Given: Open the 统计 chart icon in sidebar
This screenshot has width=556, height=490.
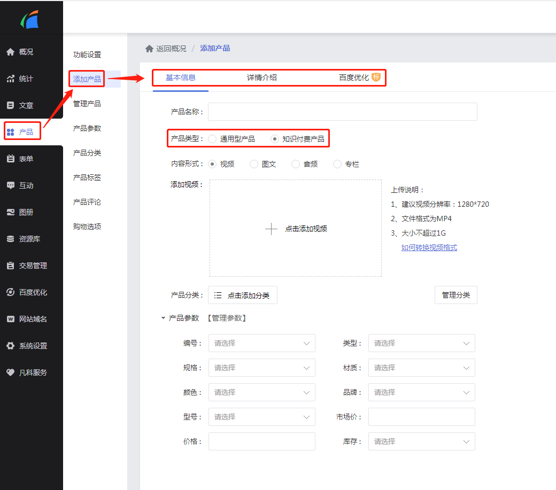Looking at the screenshot, I should (x=10, y=79).
